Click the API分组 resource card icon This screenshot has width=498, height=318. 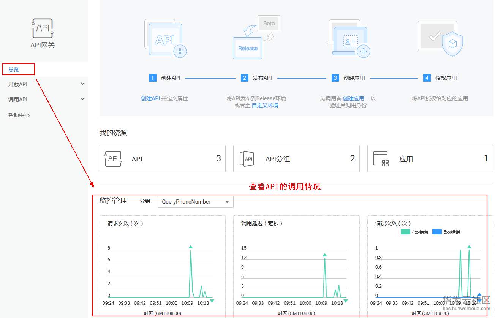(x=247, y=158)
